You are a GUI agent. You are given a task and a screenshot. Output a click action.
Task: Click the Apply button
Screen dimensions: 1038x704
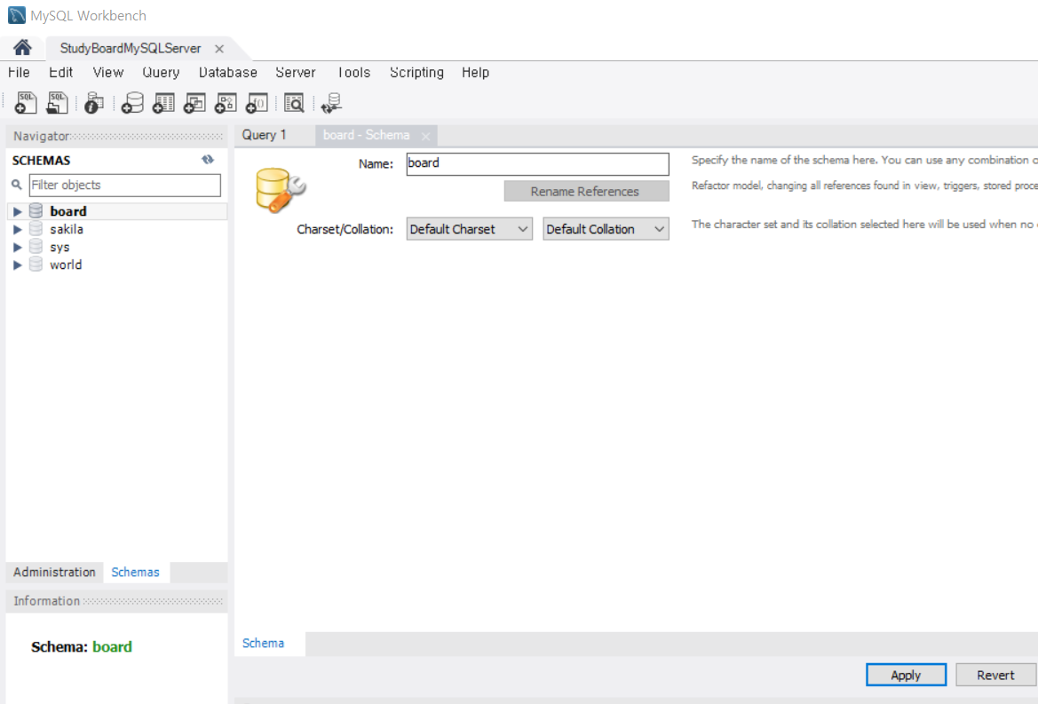pos(906,675)
